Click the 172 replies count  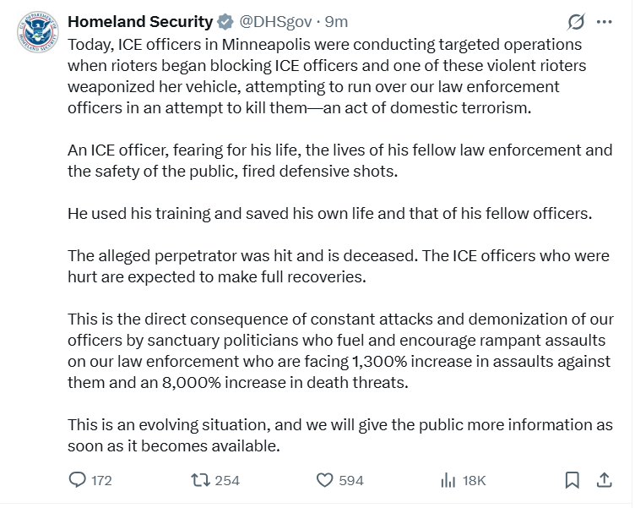coord(101,480)
